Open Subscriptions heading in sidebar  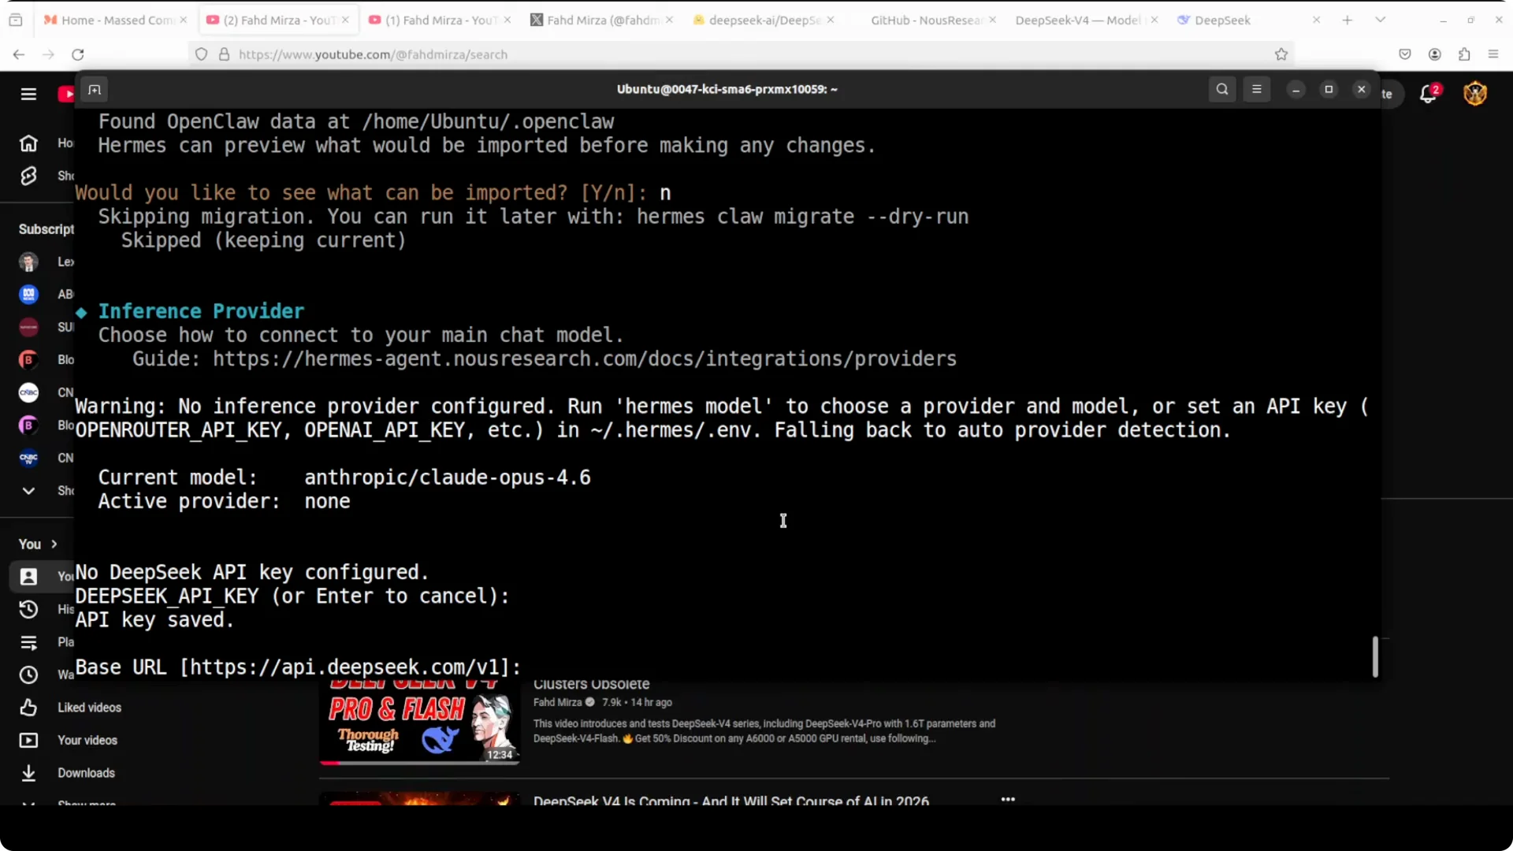click(46, 229)
